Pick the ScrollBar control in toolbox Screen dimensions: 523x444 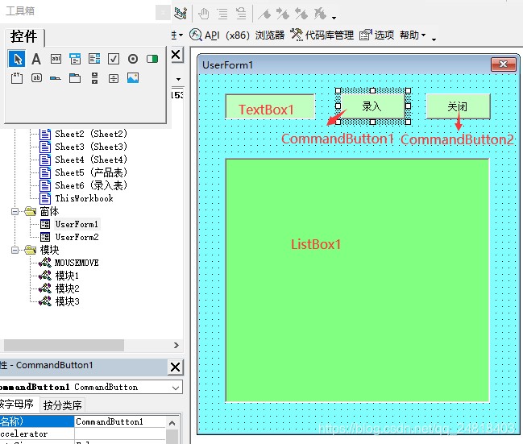[x=95, y=78]
